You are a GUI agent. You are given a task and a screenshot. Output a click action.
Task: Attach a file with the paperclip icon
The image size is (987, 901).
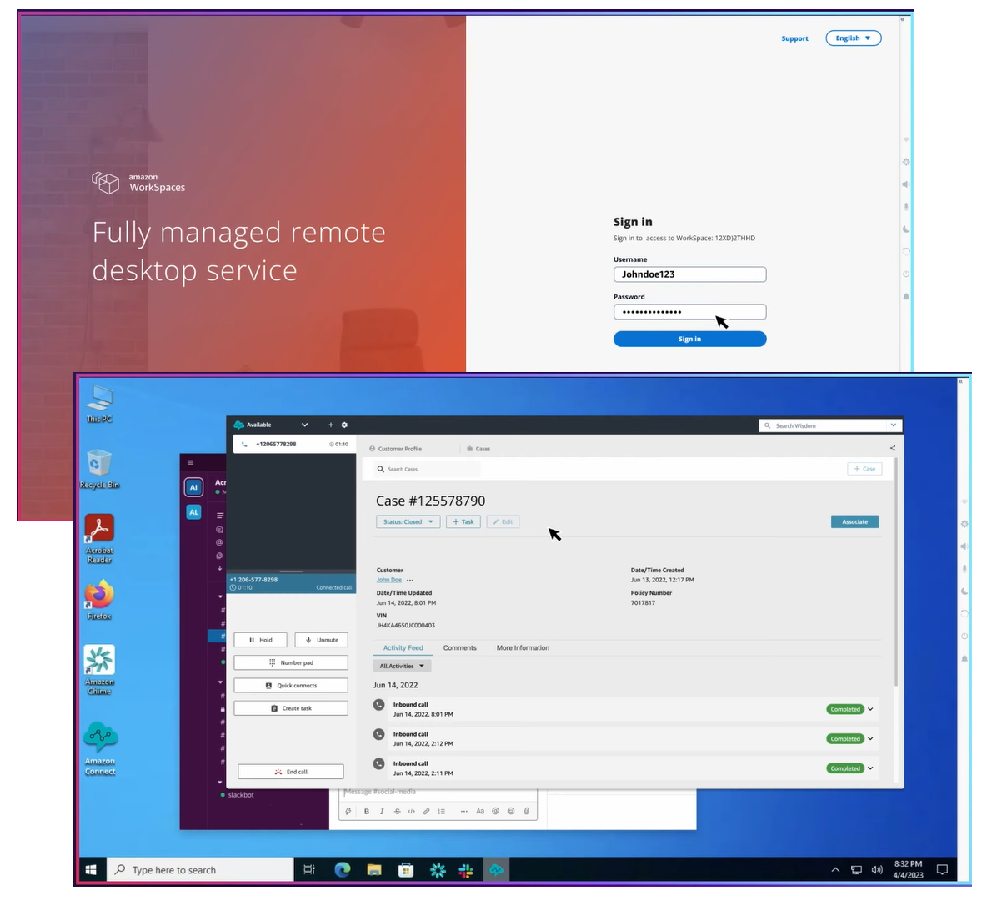click(x=526, y=810)
